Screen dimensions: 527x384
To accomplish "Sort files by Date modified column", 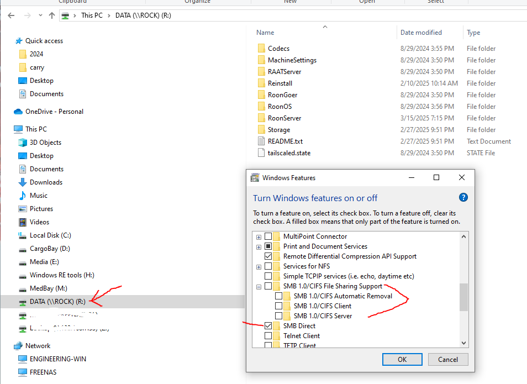I will 421,33.
